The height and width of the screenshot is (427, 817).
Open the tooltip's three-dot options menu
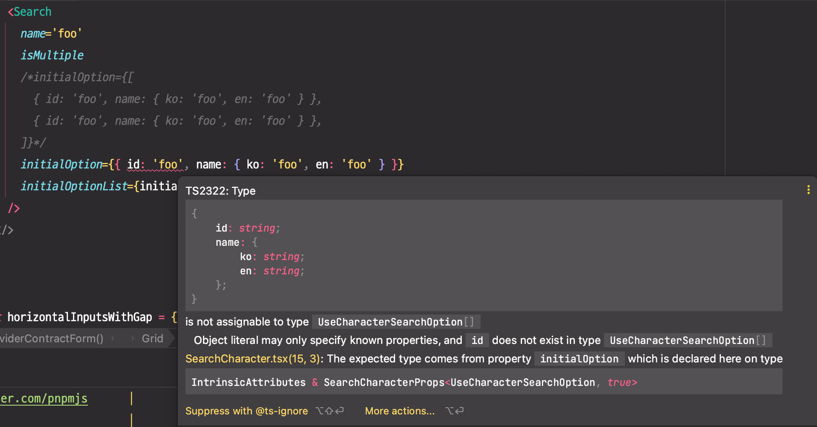[x=808, y=190]
